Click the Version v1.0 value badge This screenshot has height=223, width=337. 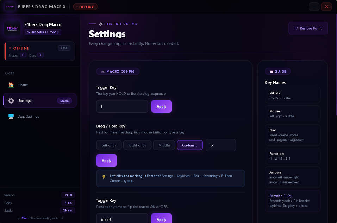tap(68, 195)
